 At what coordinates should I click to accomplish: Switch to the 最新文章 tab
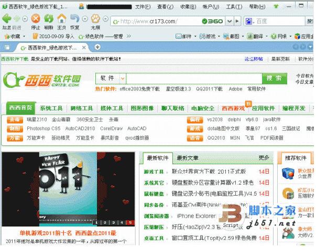click(188, 158)
